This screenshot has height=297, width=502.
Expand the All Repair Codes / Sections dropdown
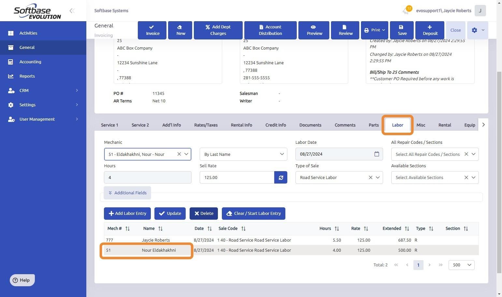tap(473, 154)
